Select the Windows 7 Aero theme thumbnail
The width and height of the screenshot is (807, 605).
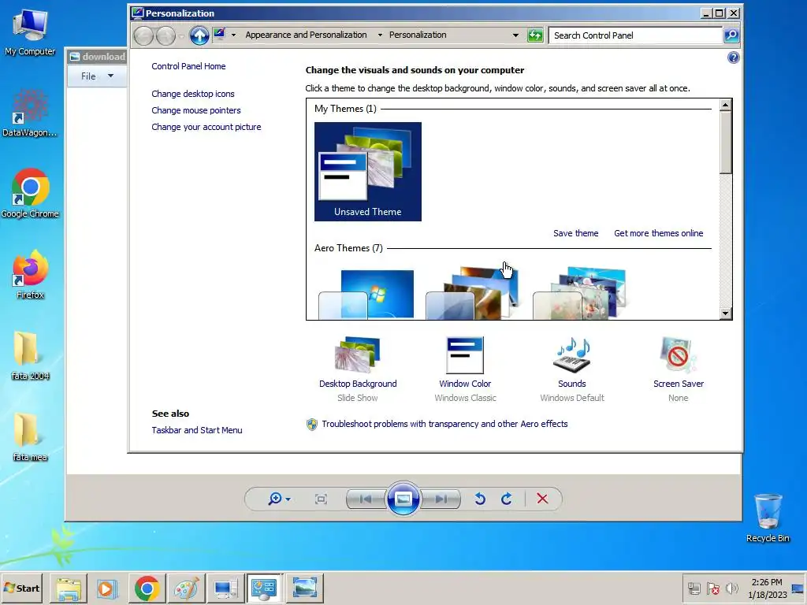click(366, 294)
